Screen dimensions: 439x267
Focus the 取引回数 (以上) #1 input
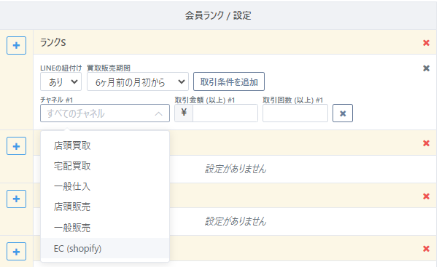click(295, 113)
